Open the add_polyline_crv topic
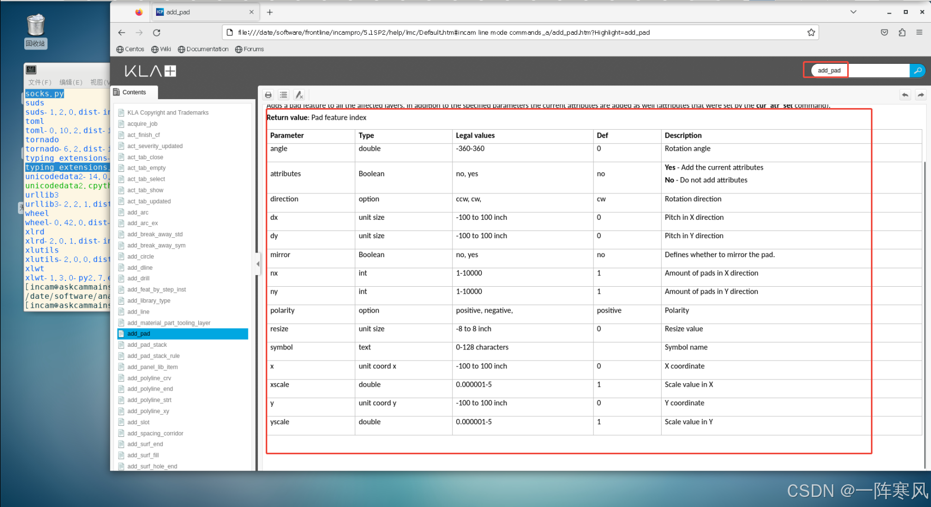Image resolution: width=931 pixels, height=507 pixels. coord(149,378)
